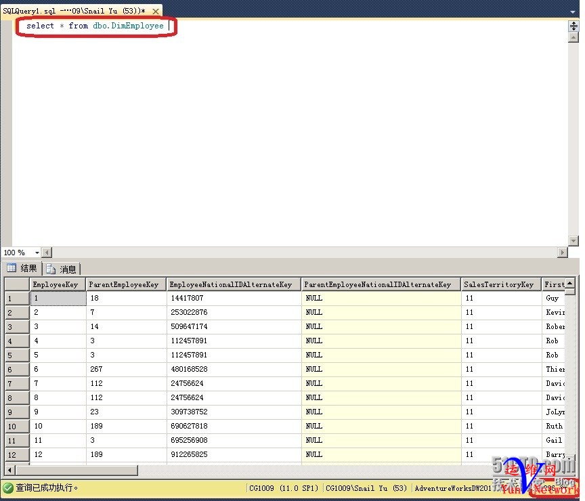Click the results grid horizontal scrollbar thumb

(x=77, y=470)
